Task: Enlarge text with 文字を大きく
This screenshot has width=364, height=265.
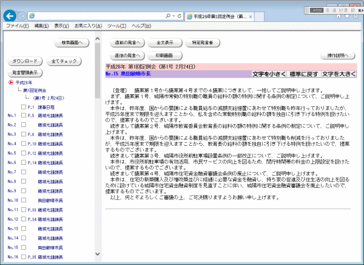Action: (x=339, y=74)
